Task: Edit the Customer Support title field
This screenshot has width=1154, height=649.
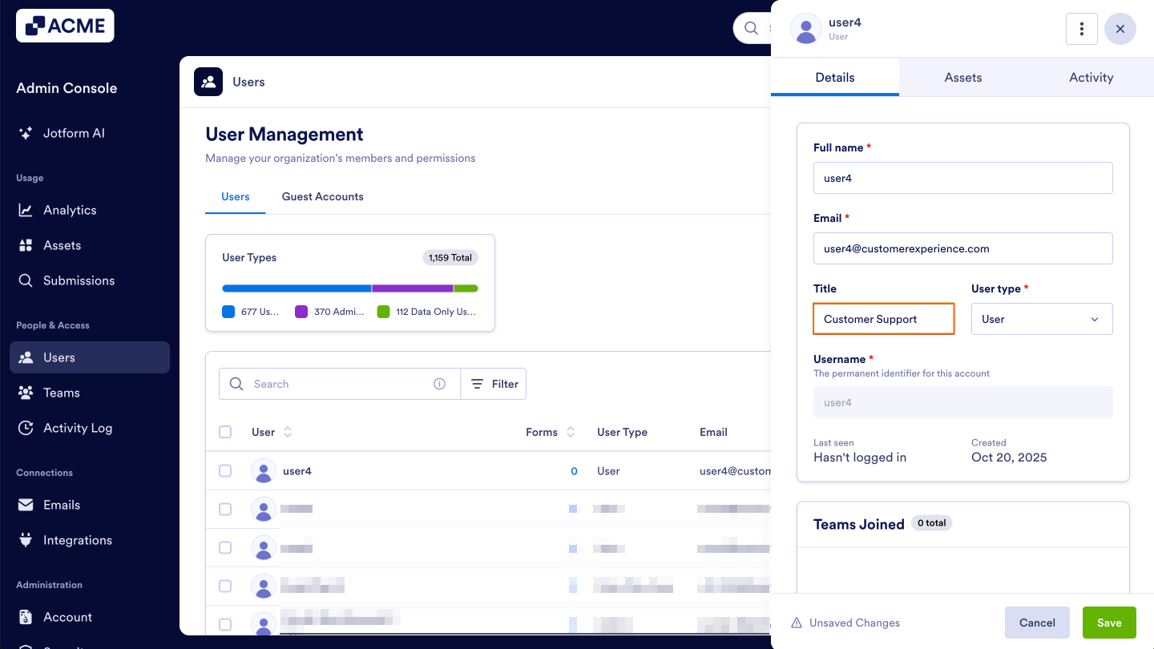Action: tap(883, 319)
